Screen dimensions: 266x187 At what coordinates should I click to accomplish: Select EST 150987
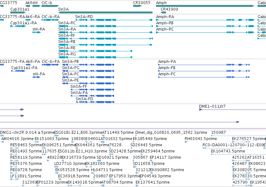(238, 136)
